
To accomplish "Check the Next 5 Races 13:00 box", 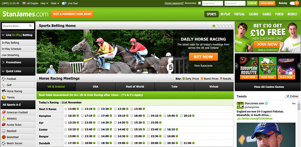I will 66,109.
